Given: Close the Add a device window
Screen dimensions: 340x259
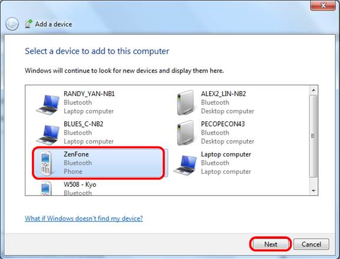Looking at the screenshot, I should pyautogui.click(x=323, y=5).
